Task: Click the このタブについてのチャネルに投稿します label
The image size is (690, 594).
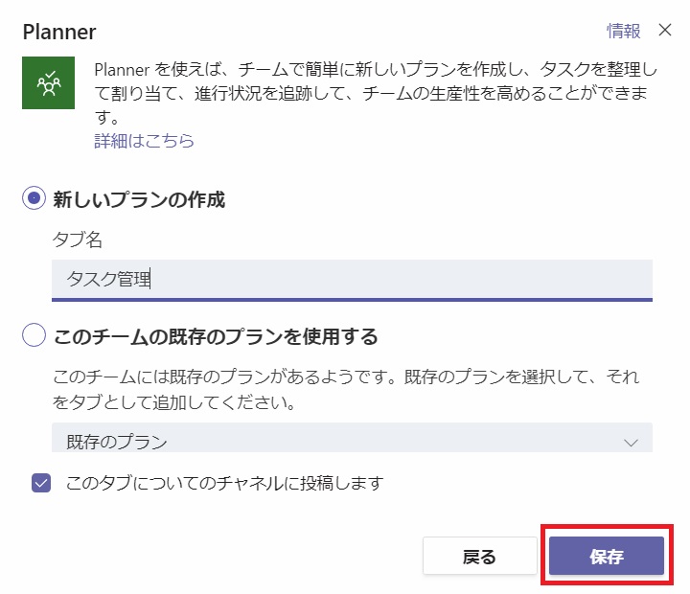Action: click(224, 483)
